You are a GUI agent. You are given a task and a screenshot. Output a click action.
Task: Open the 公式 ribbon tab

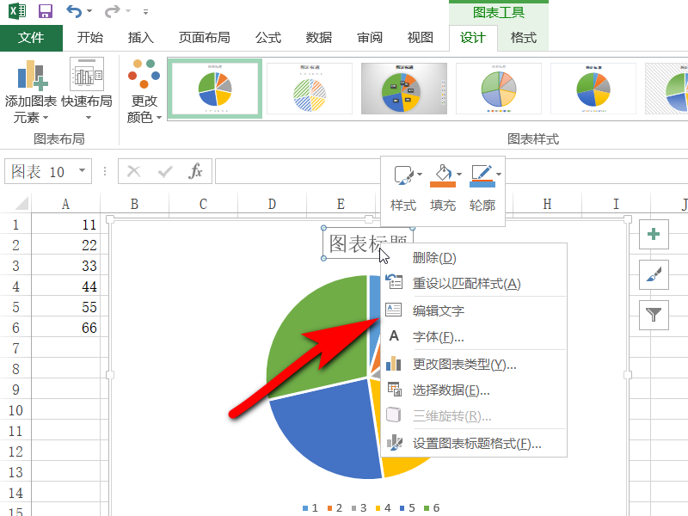click(268, 38)
